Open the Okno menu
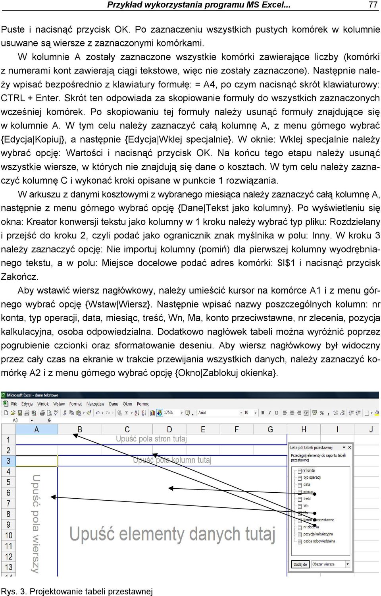381x596 pixels. click(x=127, y=404)
